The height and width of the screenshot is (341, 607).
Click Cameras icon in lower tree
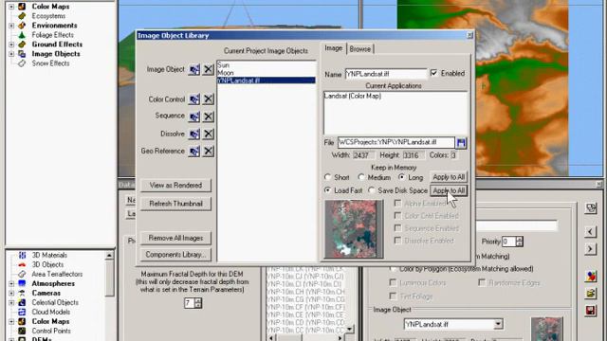click(22, 293)
